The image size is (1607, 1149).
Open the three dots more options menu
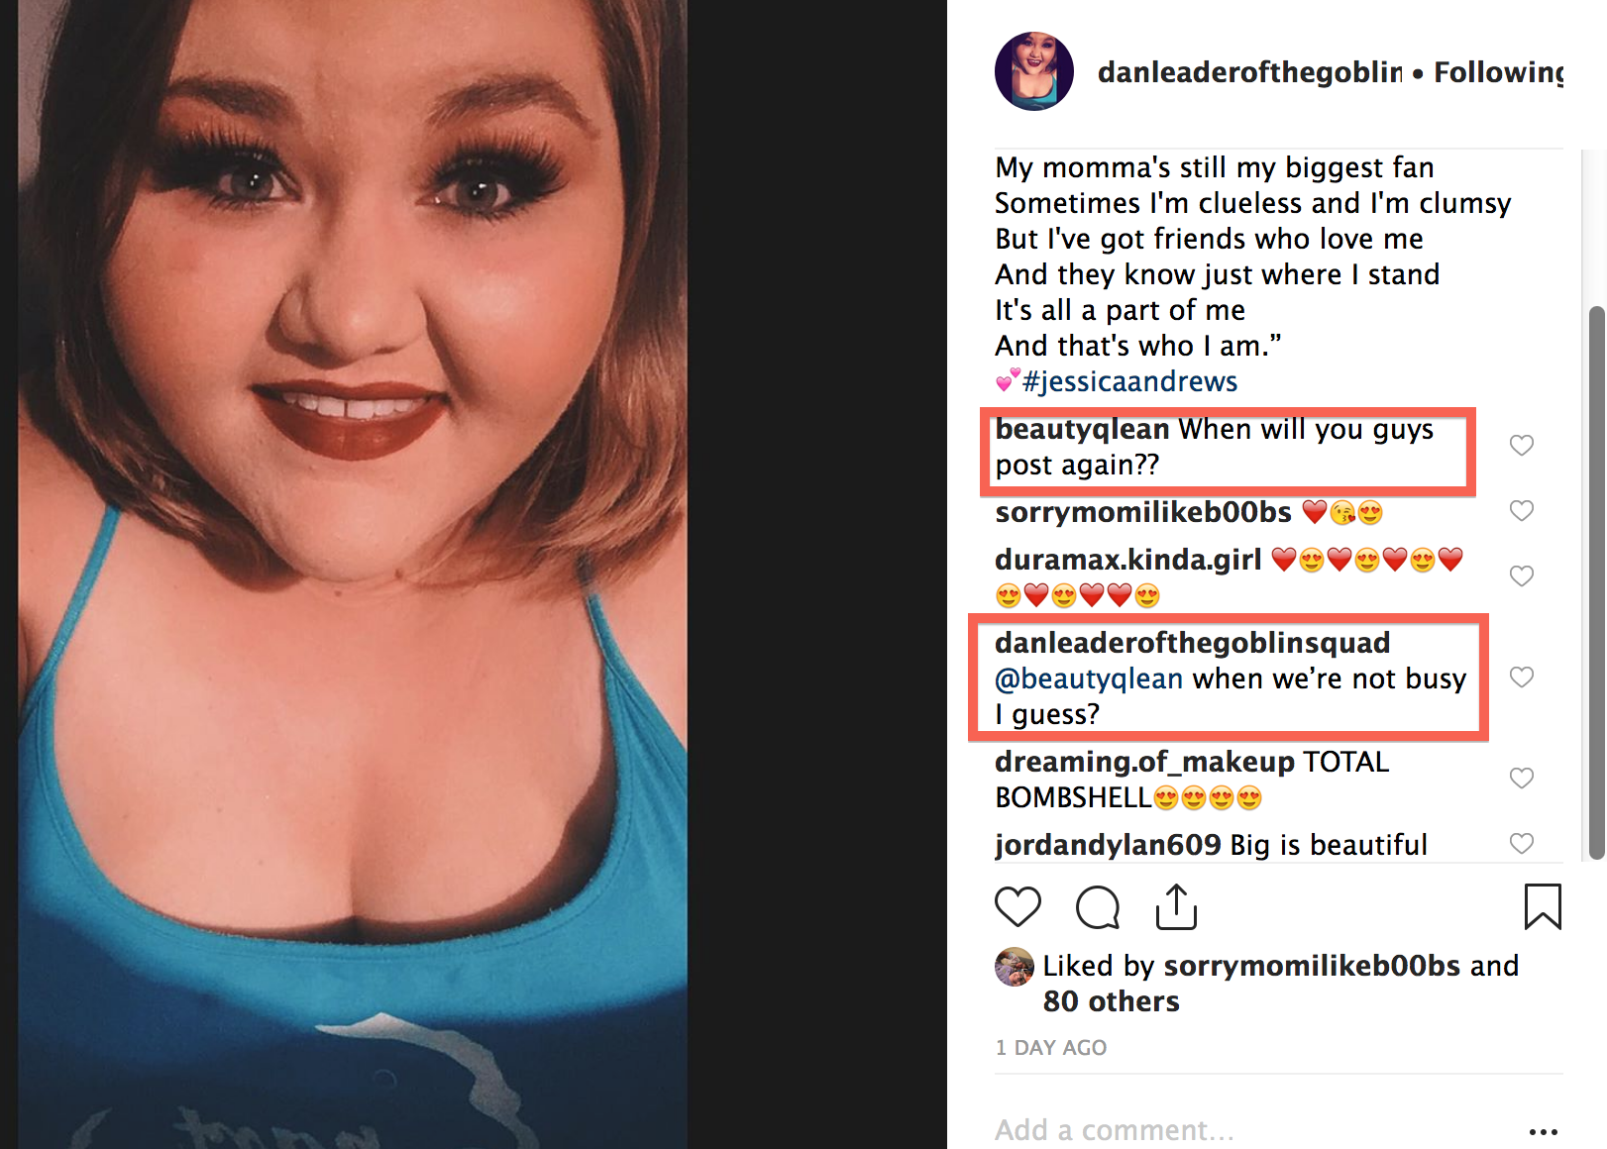pos(1543,1131)
